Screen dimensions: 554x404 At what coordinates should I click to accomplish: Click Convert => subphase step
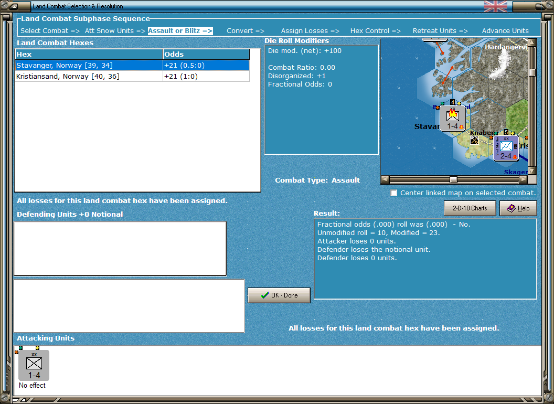click(246, 31)
